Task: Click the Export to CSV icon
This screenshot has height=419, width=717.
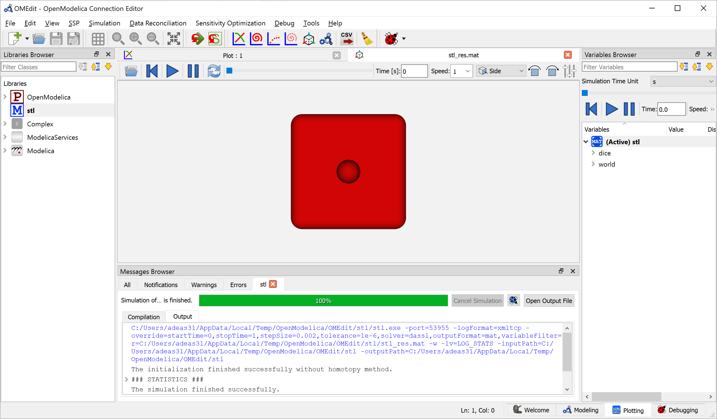Action: (x=346, y=38)
